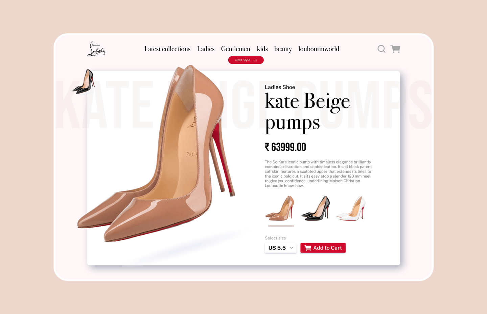Pick the white shoe color variant
Viewport: 487px width, 314px height.
[x=351, y=208]
